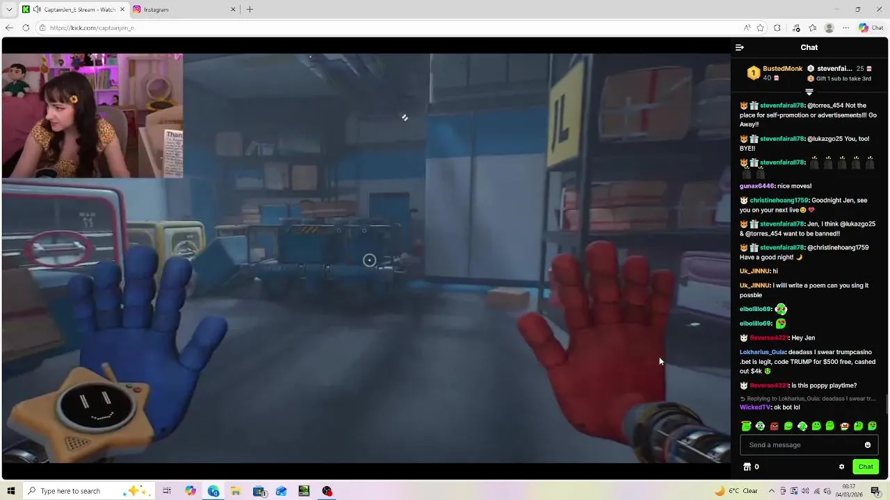
Task: Open the tab actions dropdown
Action: tap(8, 10)
